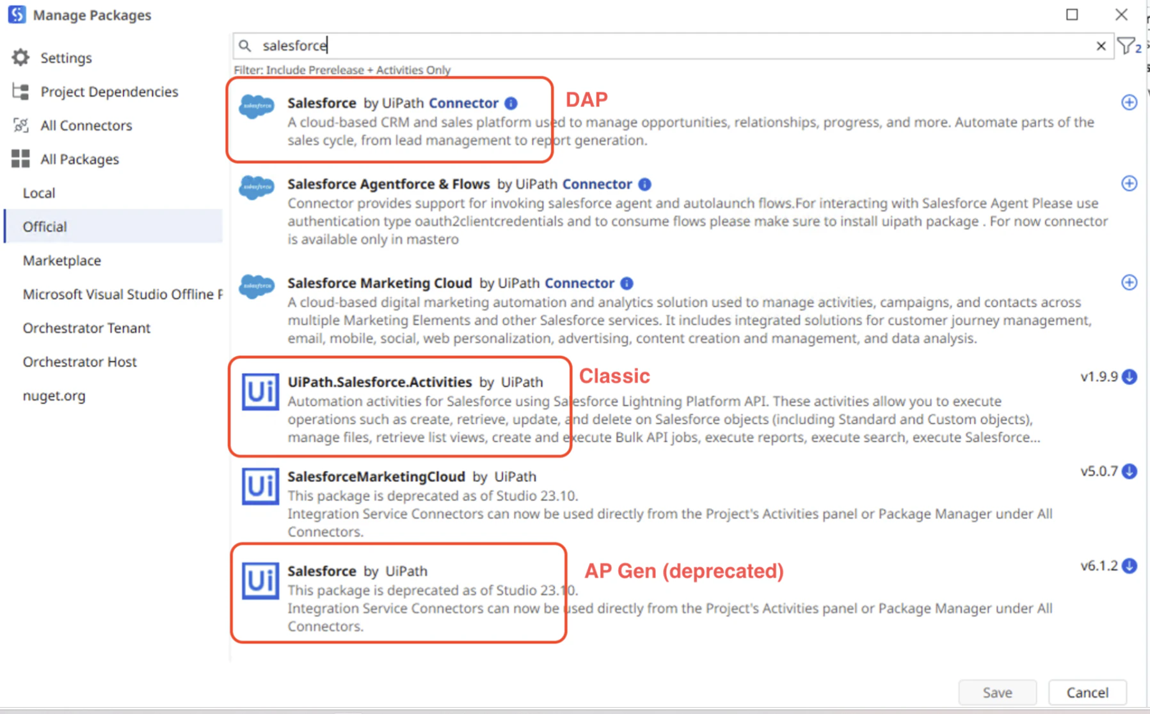Click Salesforce Agentforce & Flows cloud logo
The height and width of the screenshot is (714, 1150).
click(257, 187)
